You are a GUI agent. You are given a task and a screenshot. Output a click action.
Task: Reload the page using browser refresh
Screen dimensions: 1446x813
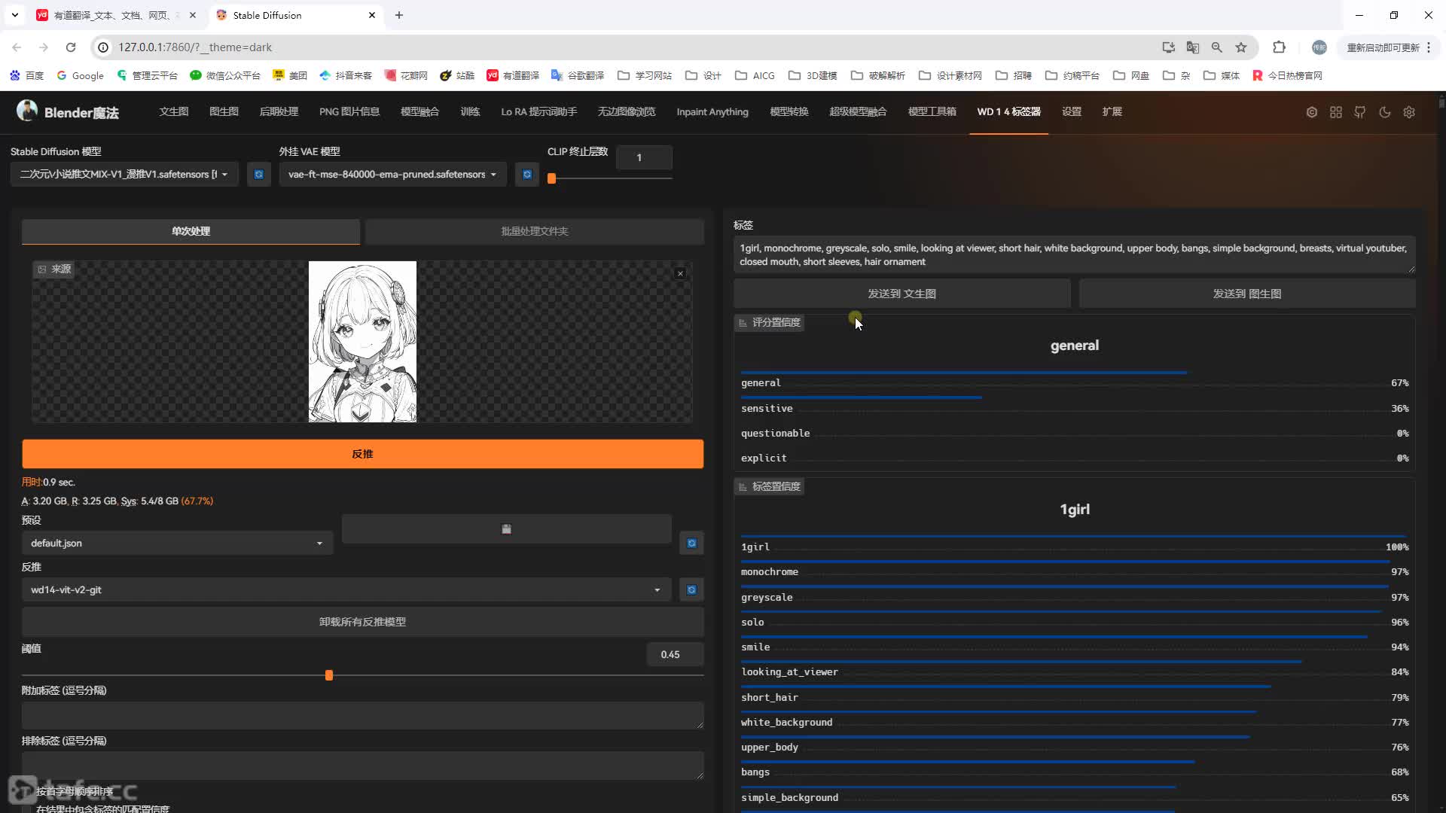pos(71,47)
